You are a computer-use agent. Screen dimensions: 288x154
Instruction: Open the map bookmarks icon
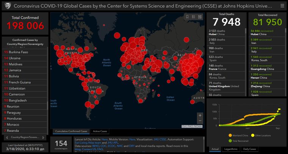click(x=187, y=17)
